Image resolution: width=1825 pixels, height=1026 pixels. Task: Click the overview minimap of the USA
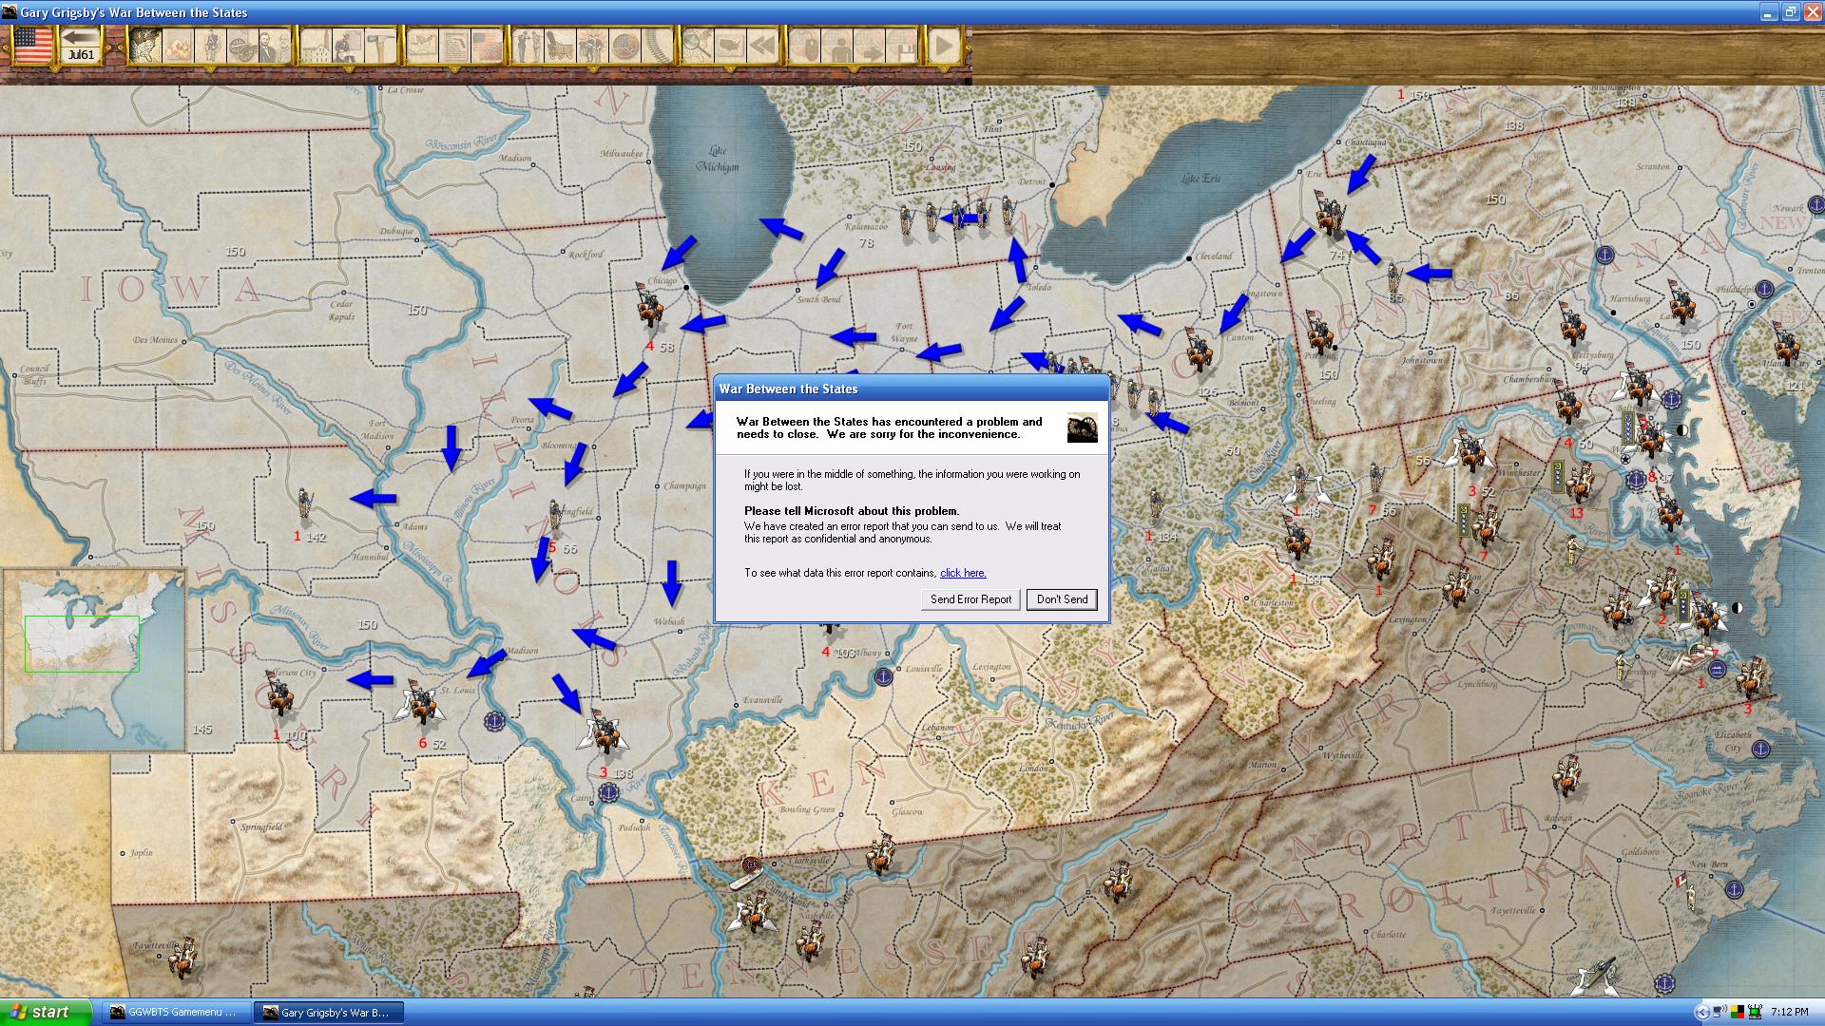tap(93, 659)
